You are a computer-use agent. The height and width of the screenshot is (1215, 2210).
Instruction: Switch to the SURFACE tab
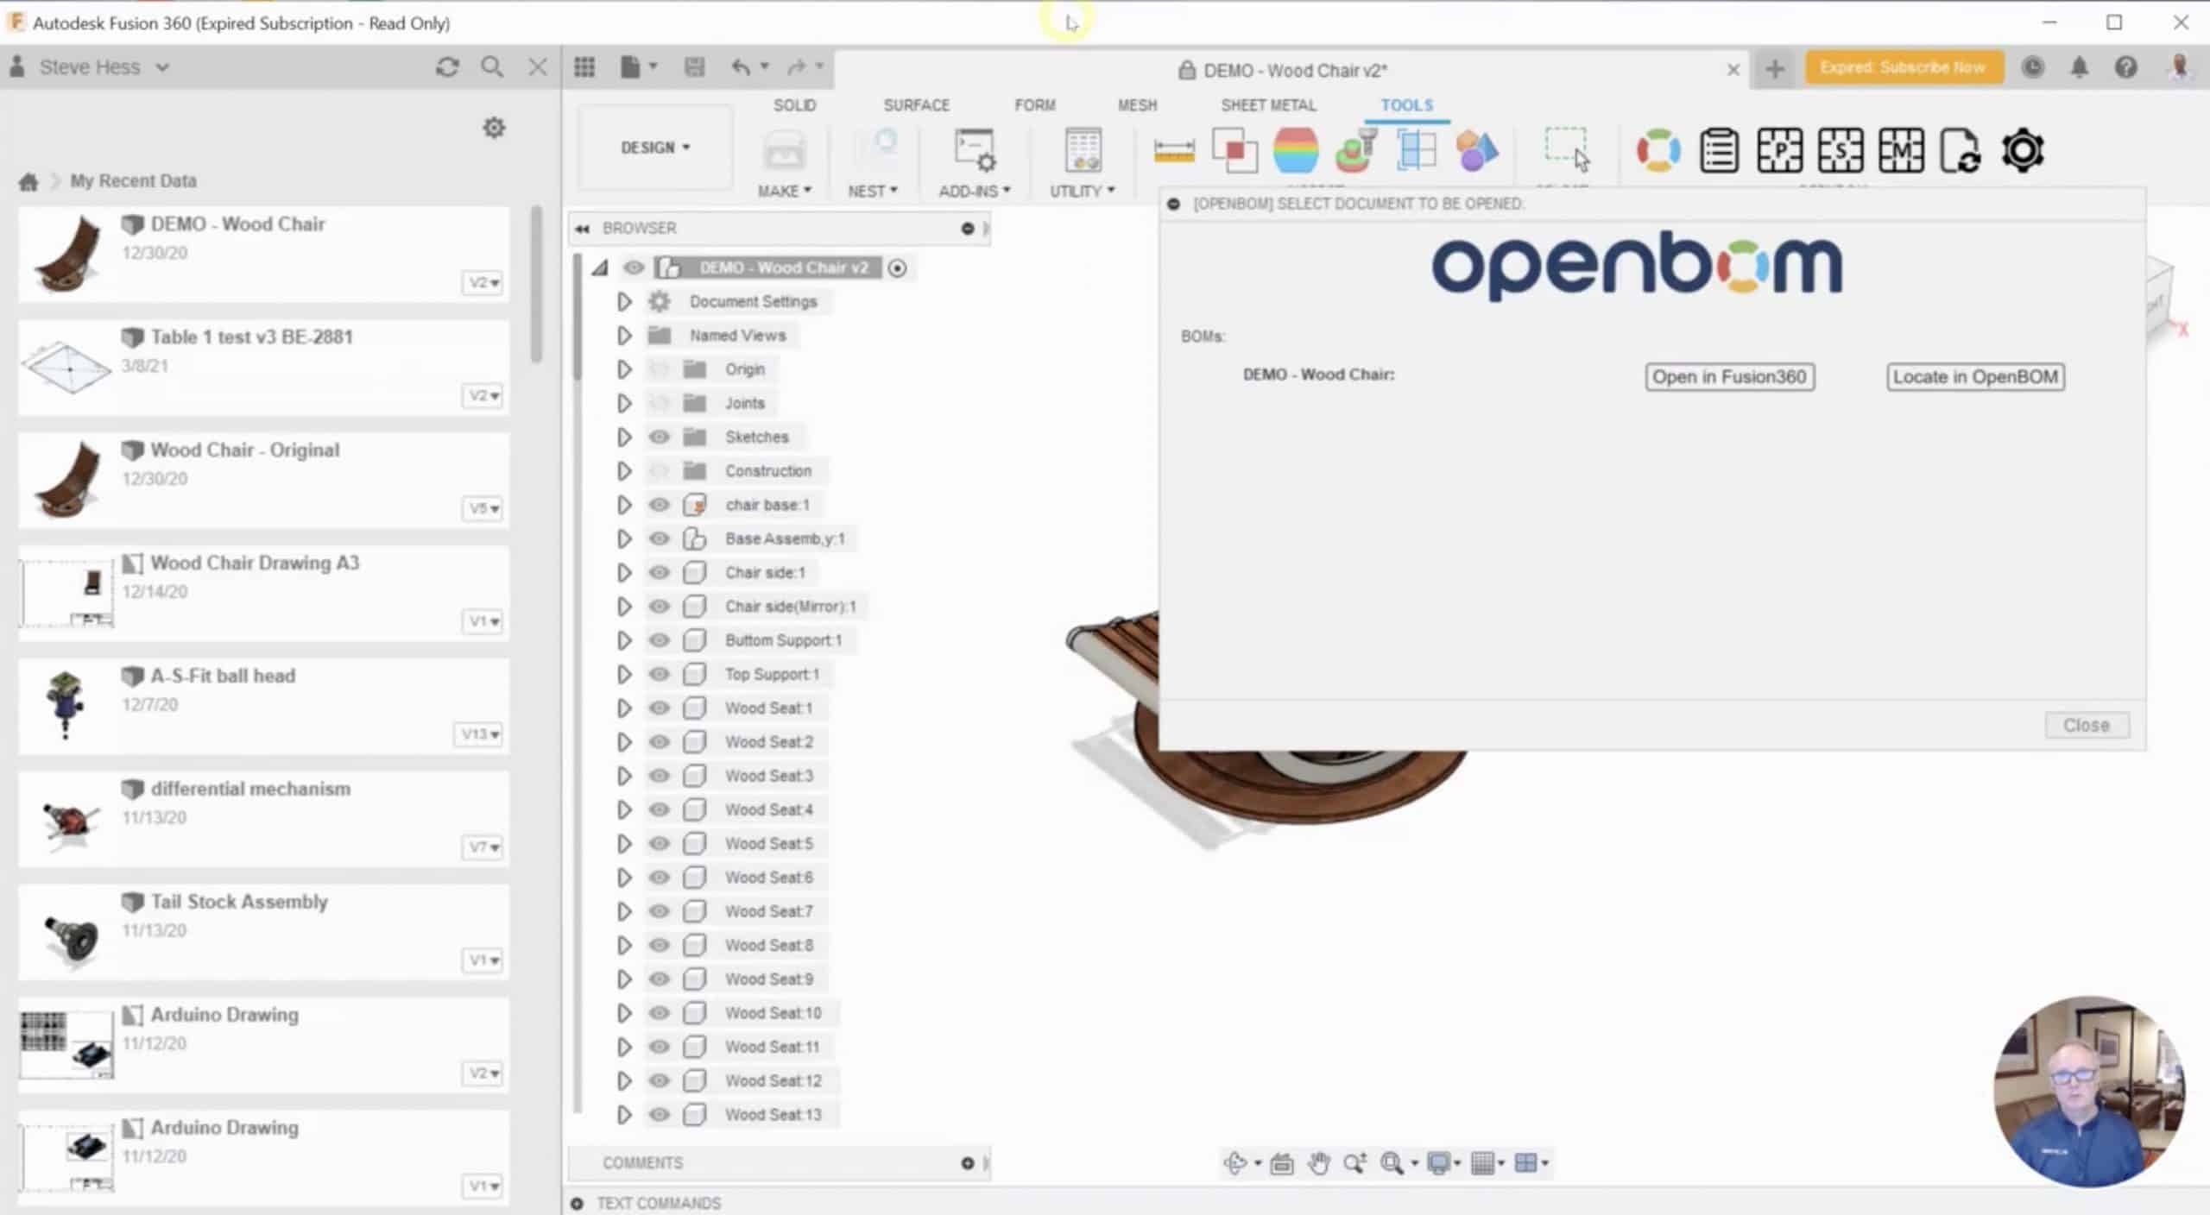coord(916,105)
